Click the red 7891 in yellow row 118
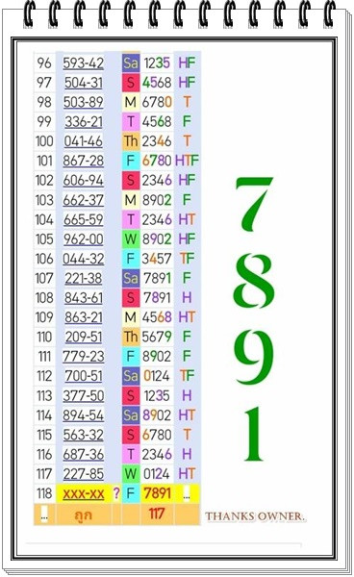354x577 pixels. click(157, 493)
